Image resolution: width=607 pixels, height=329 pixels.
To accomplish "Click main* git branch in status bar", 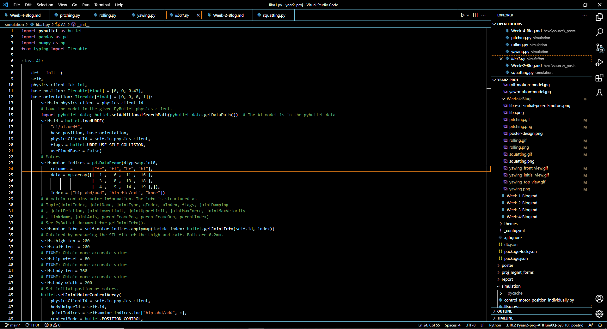I will click(13, 325).
